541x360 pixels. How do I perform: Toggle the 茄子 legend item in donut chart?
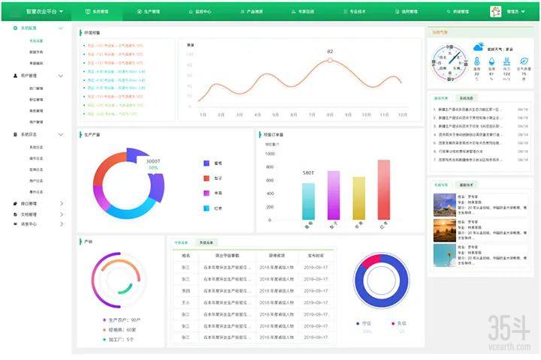pos(212,178)
